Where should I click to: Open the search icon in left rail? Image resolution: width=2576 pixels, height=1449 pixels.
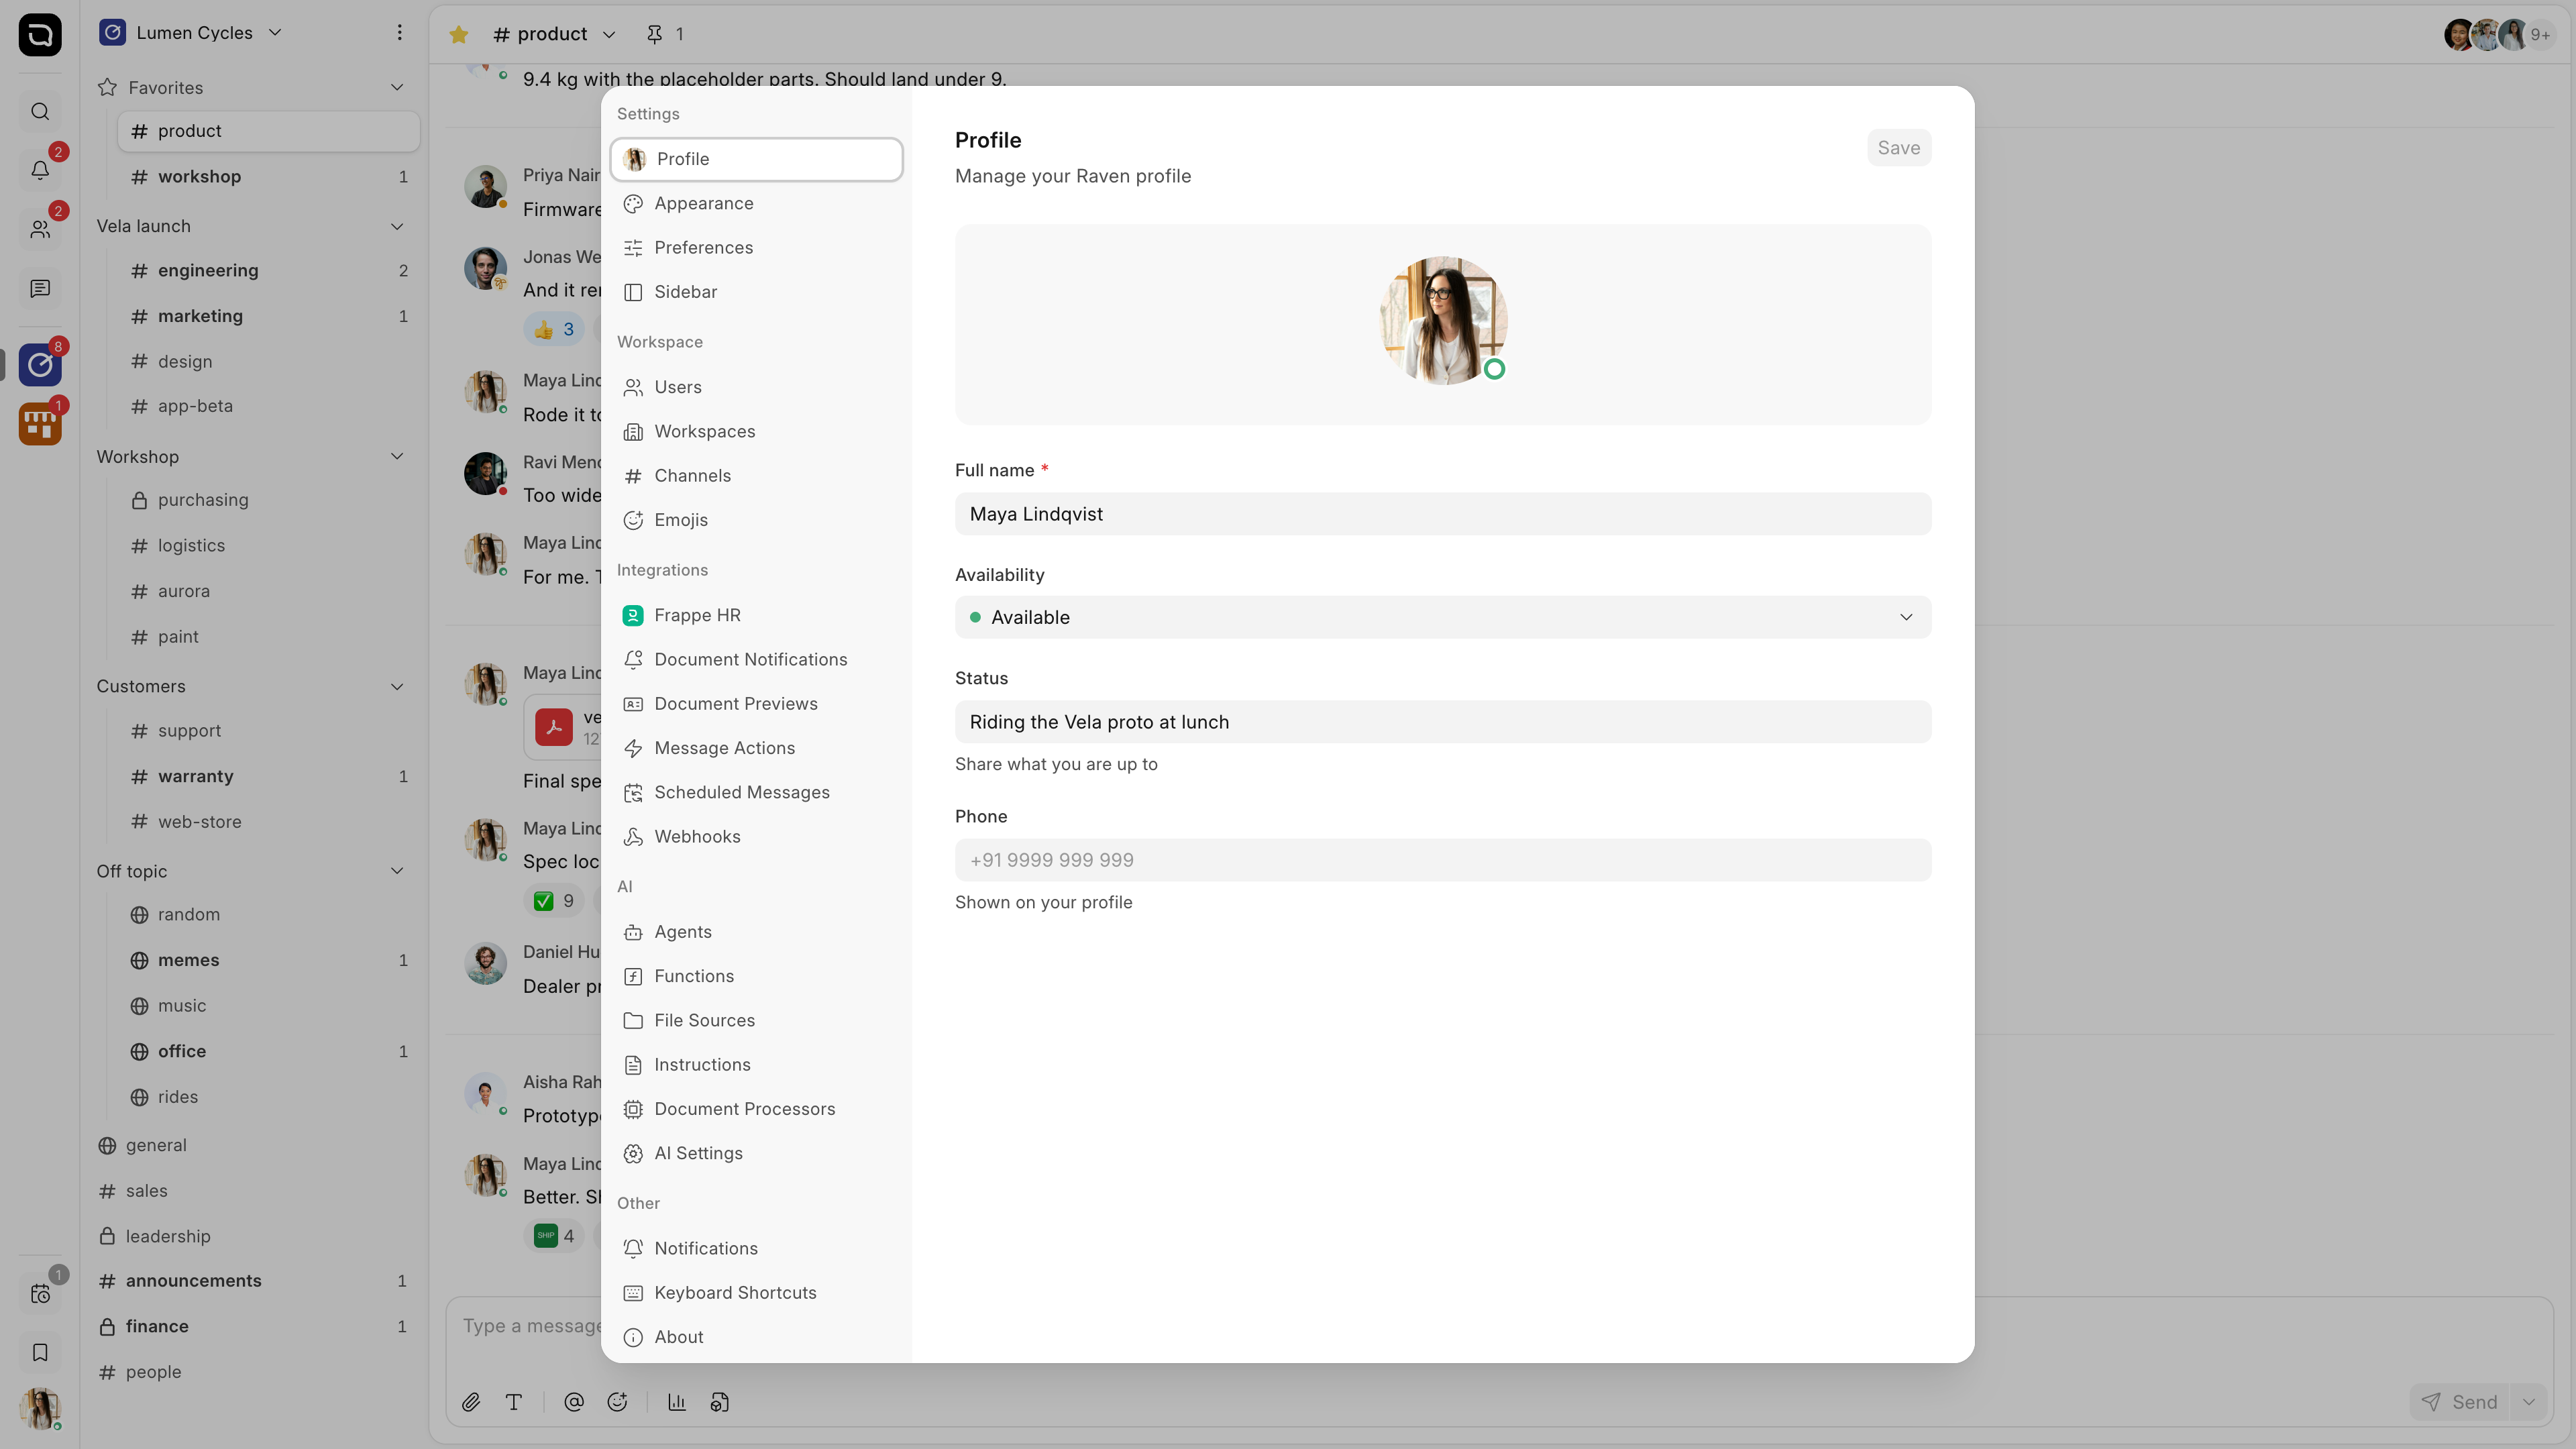40,111
